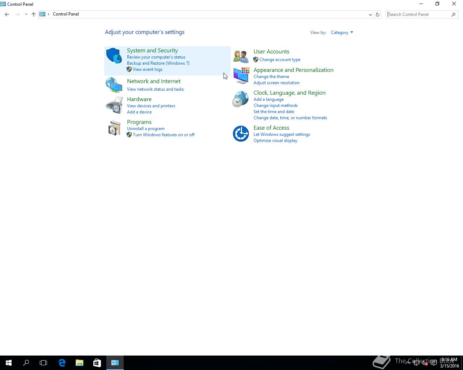
Task: Go back using the back arrow
Action: tap(7, 14)
